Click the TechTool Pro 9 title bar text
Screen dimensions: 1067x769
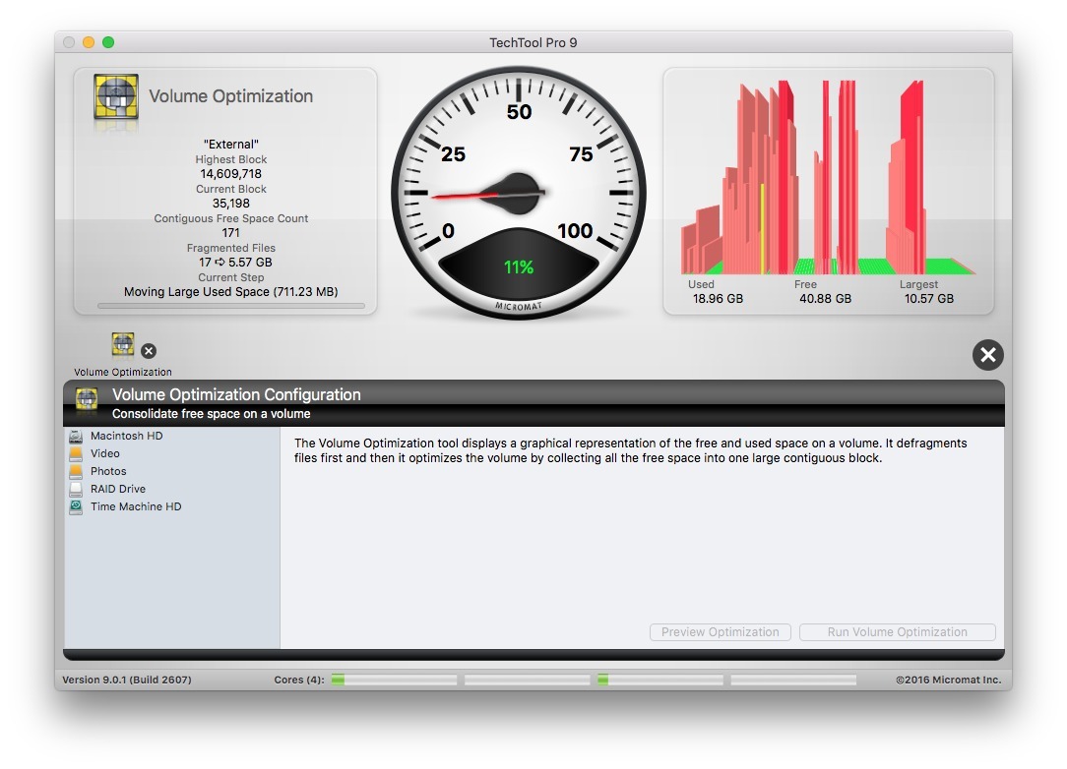[533, 43]
